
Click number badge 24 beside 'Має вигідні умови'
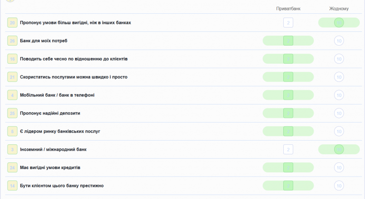[x=12, y=168]
